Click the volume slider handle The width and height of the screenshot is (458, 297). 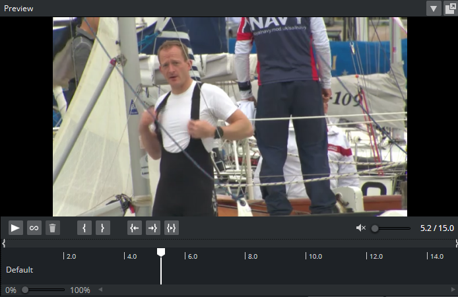pyautogui.click(x=375, y=228)
